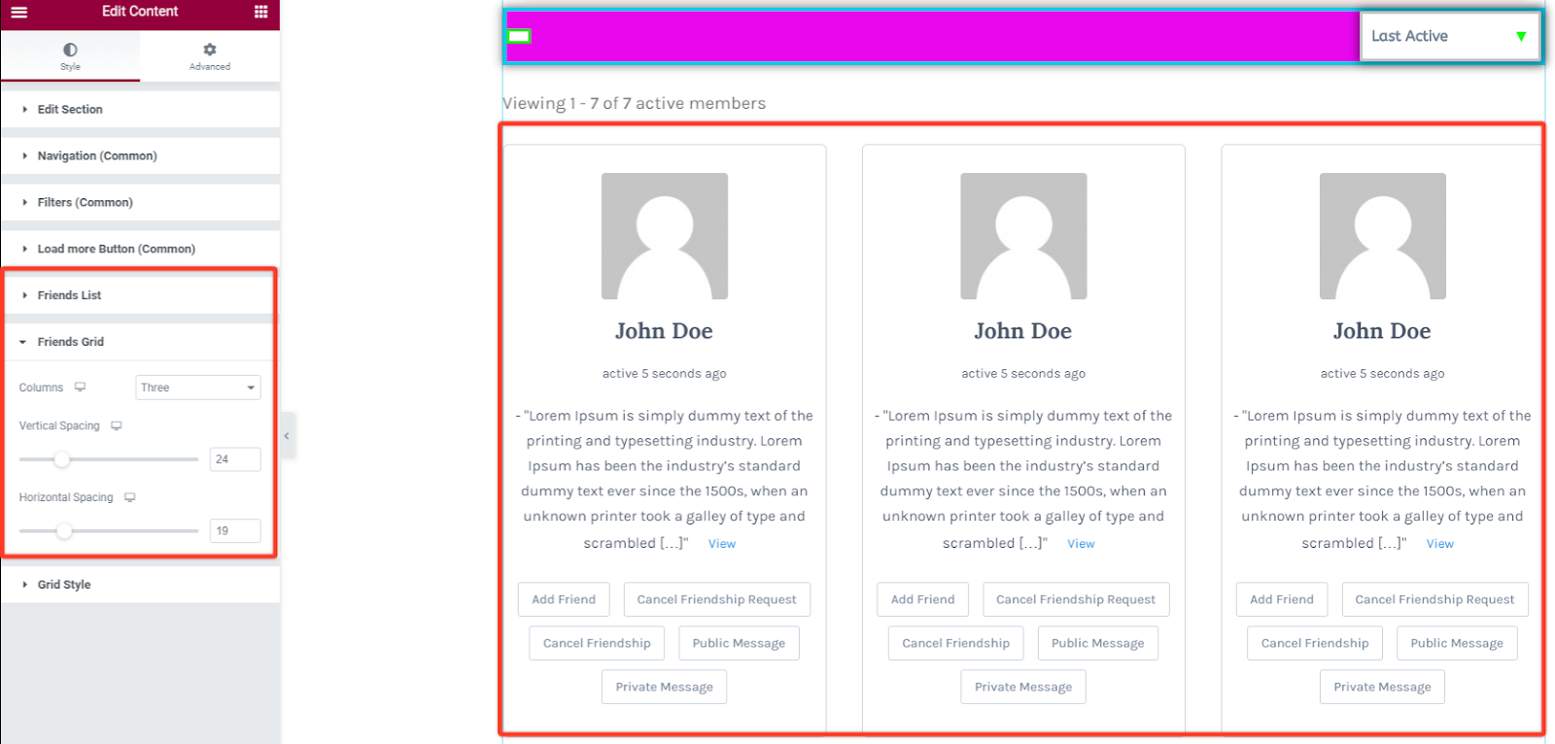Click 'active 5 seconds ago' in second card
This screenshot has width=1555, height=744.
pos(1023,374)
